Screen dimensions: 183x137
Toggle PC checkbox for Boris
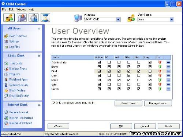[x=109, y=67]
